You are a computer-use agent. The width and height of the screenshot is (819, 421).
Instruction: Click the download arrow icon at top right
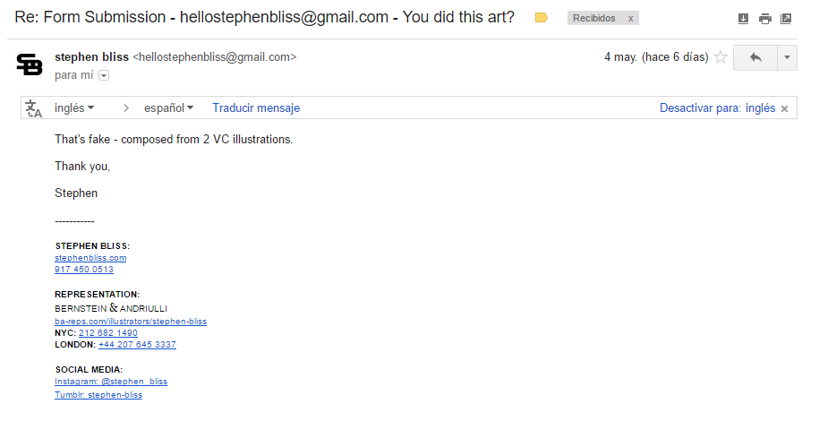[x=743, y=19]
